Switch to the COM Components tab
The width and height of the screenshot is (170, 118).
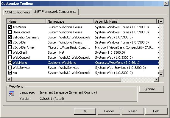18,12
